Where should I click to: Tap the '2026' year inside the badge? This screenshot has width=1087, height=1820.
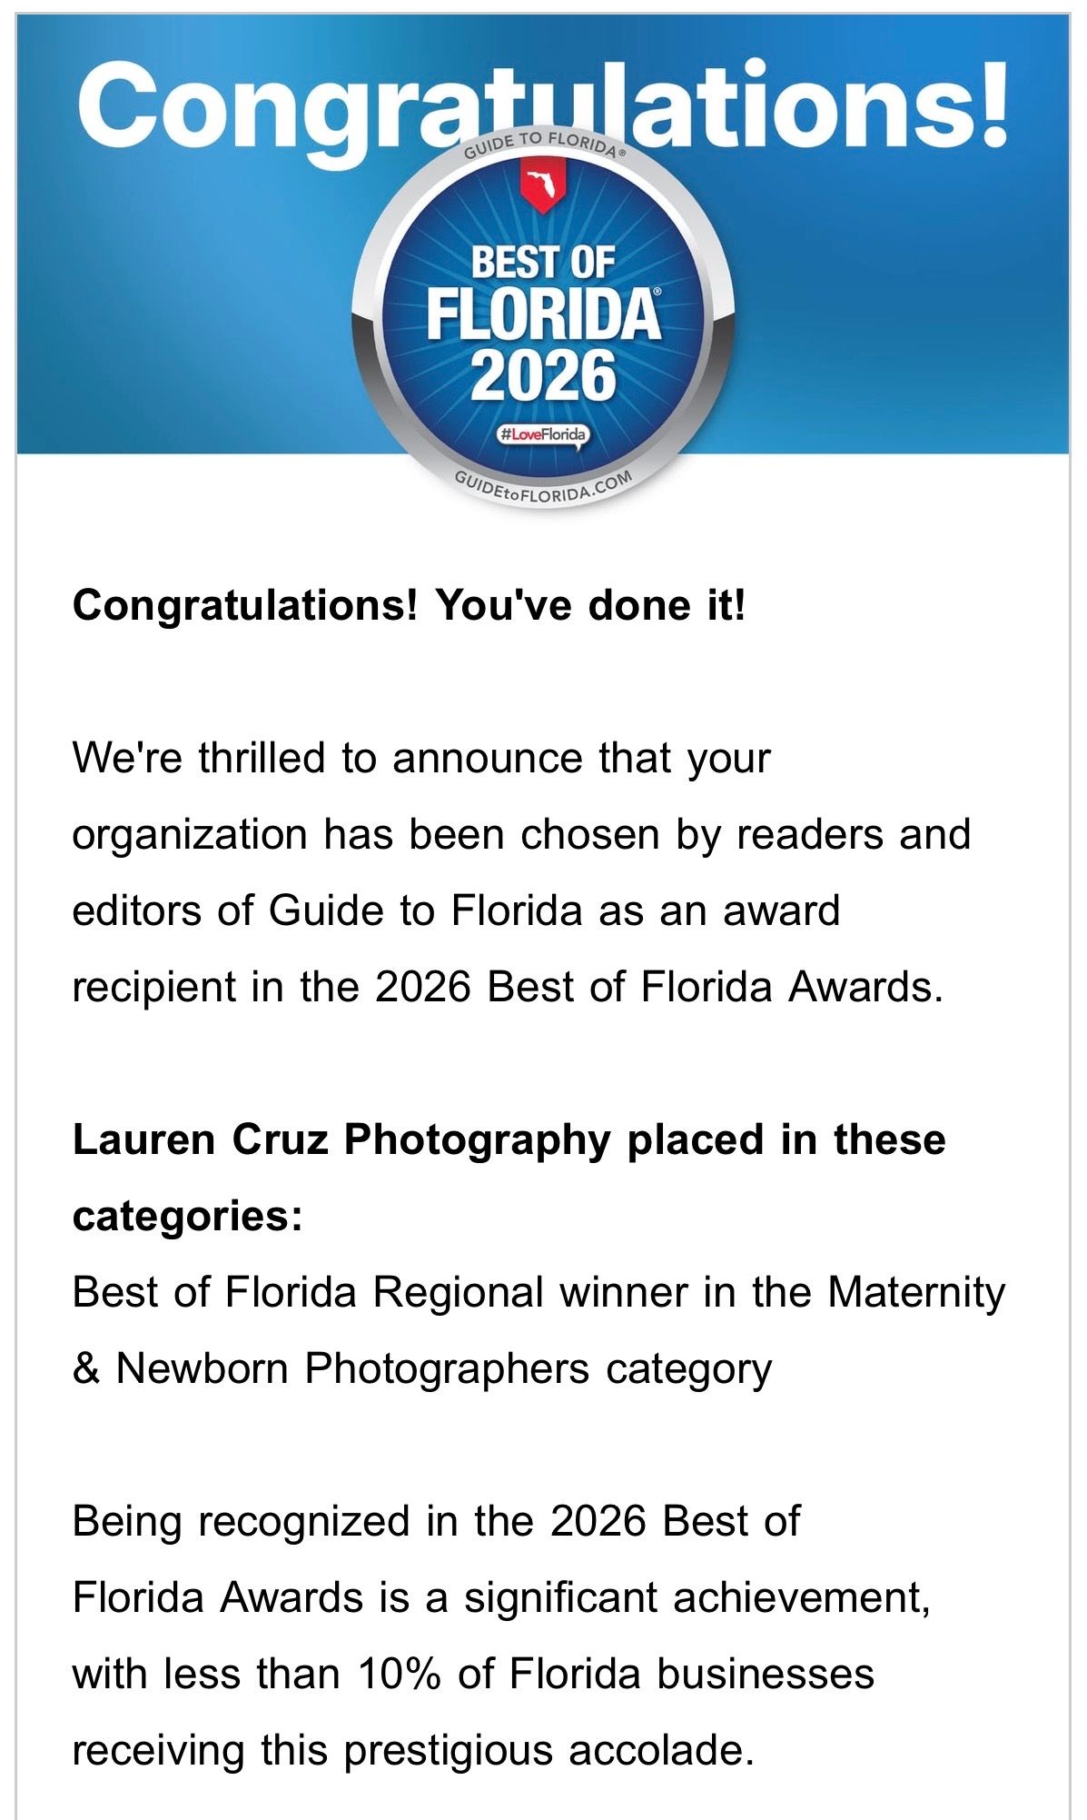pos(543,375)
